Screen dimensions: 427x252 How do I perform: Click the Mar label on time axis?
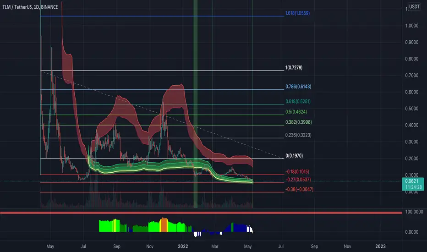tap(214, 247)
